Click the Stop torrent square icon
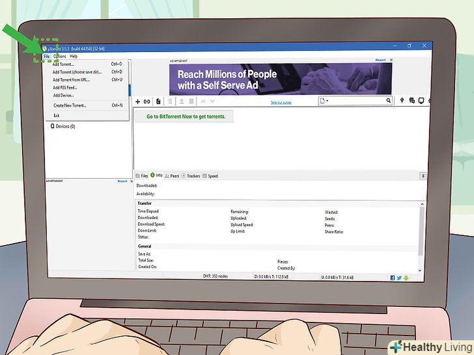This screenshot has height=355, width=474. [x=191, y=101]
